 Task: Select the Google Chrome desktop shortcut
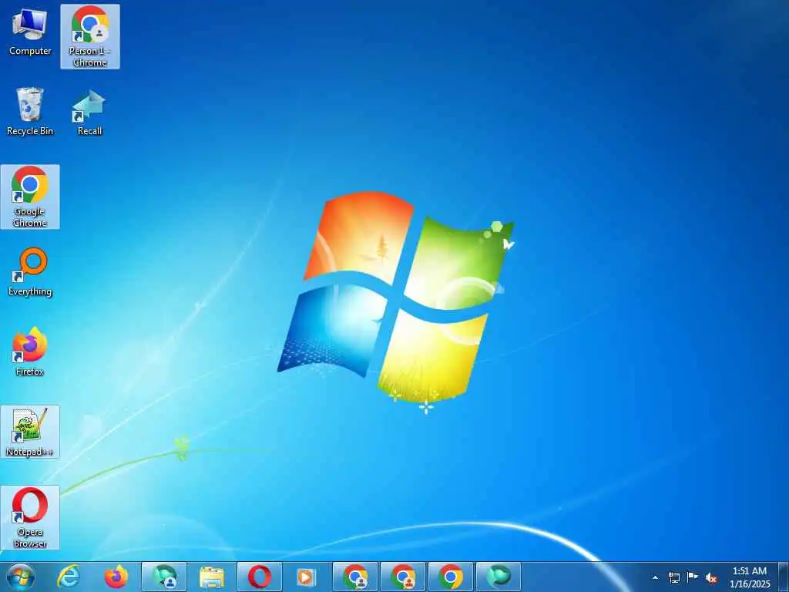[x=30, y=197]
